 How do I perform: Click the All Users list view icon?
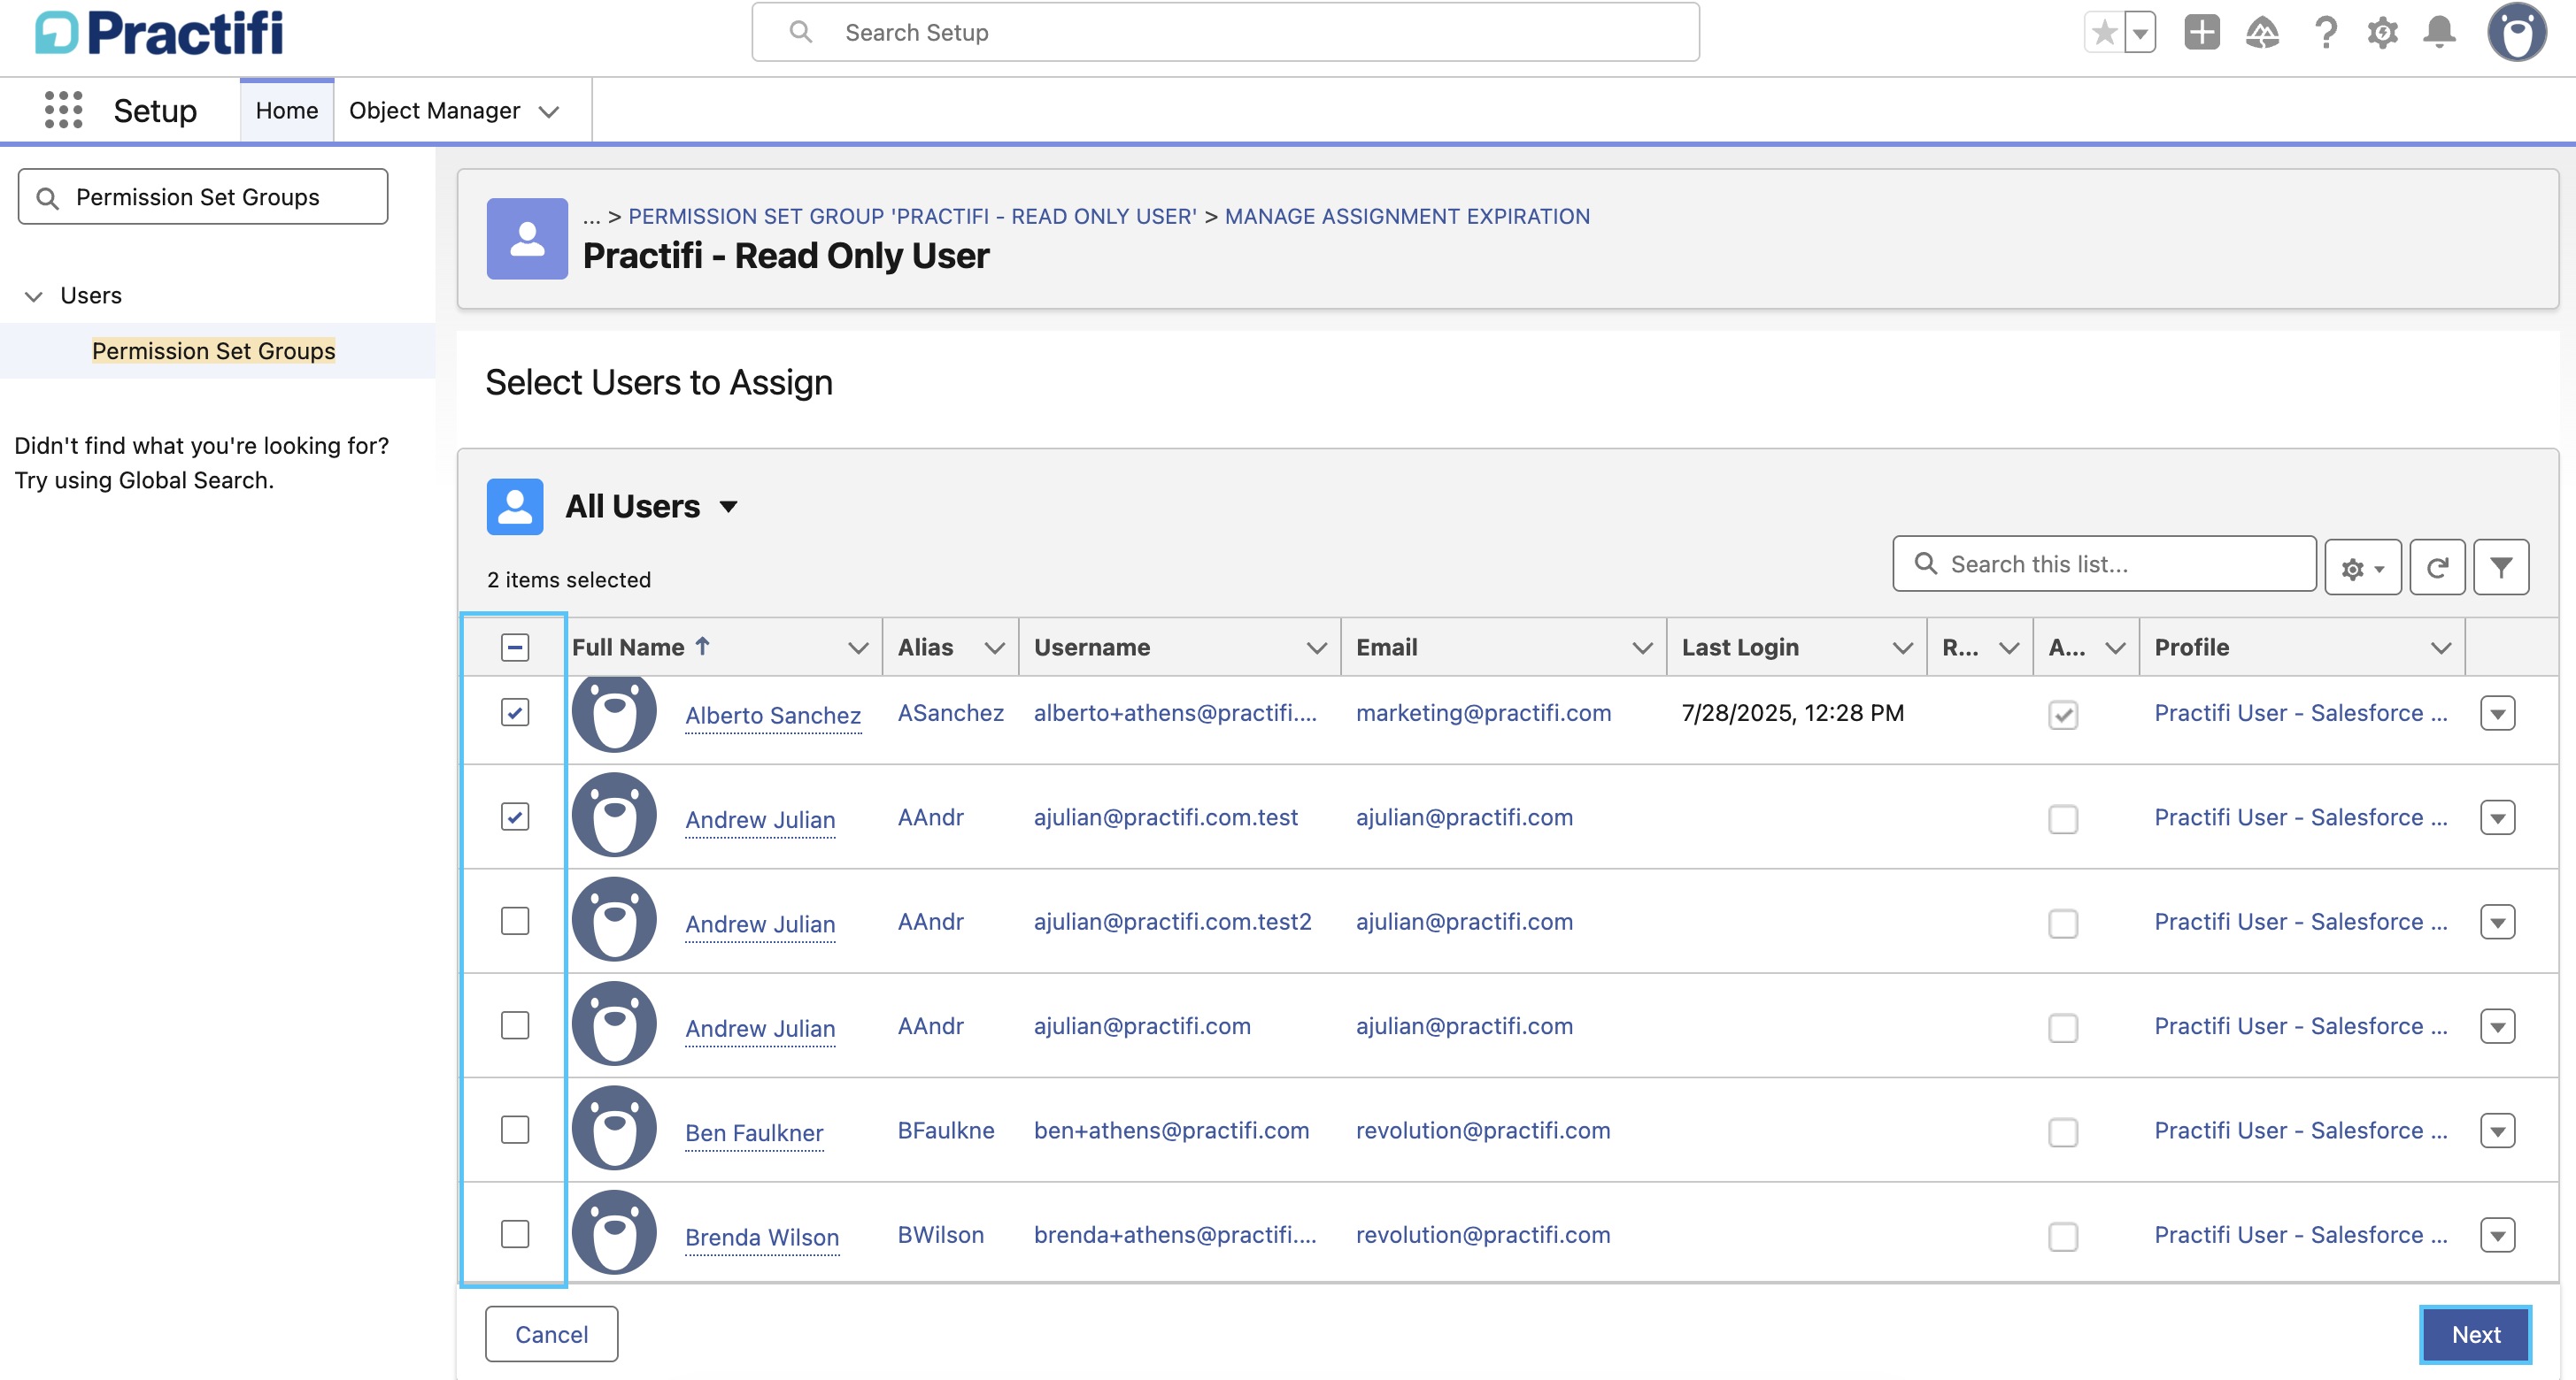click(x=515, y=507)
